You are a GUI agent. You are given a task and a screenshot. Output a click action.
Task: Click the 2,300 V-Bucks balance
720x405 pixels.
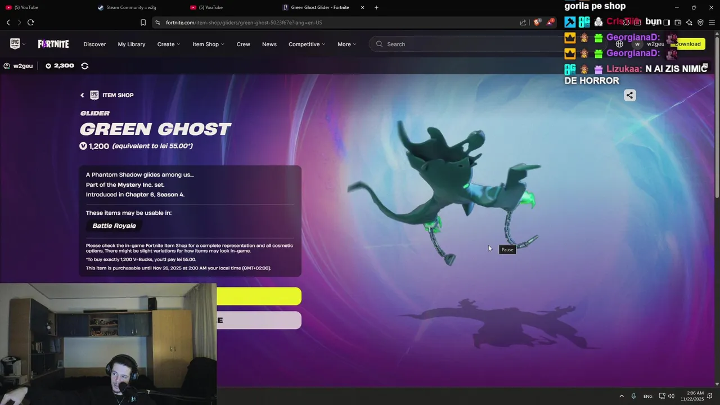pos(60,66)
